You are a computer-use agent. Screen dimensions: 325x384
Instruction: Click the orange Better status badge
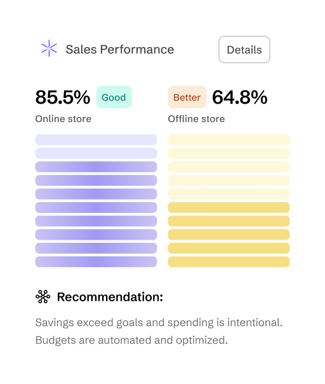coord(187,97)
